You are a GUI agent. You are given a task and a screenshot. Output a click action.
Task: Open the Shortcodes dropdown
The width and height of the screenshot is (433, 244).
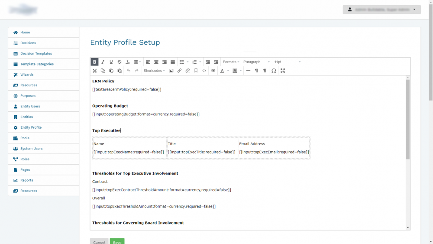[x=154, y=71]
